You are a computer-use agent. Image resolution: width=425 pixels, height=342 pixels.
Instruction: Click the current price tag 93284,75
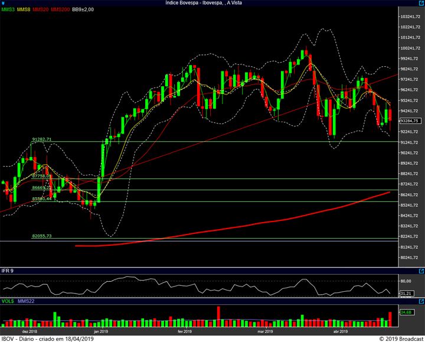pos(409,120)
